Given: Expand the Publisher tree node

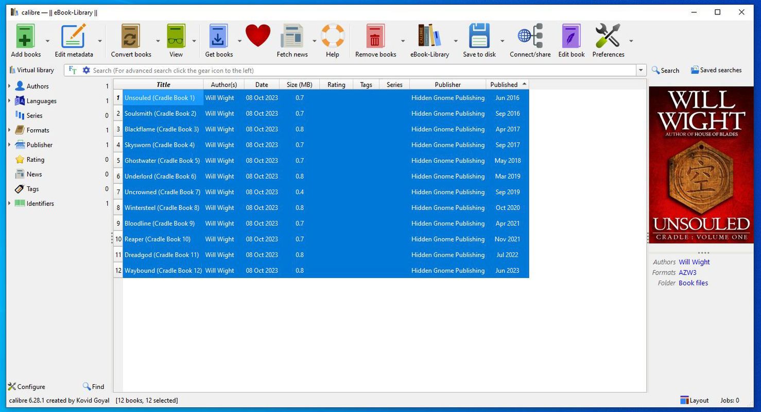Looking at the screenshot, I should click(9, 145).
